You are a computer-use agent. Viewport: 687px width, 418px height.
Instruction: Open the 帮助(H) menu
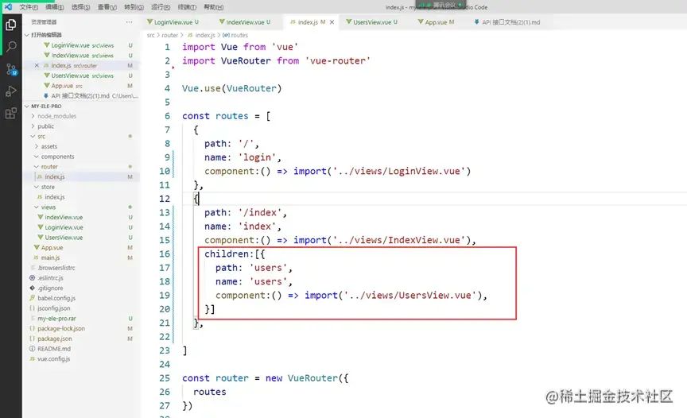click(x=214, y=7)
